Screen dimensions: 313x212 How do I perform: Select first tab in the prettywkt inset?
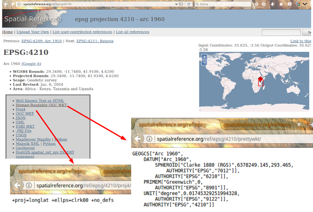pos(176,125)
